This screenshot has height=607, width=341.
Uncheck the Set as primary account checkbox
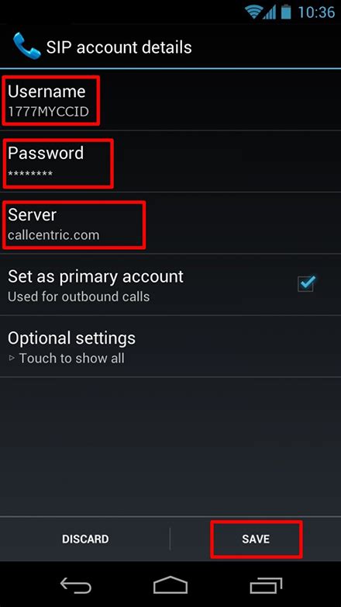[306, 284]
